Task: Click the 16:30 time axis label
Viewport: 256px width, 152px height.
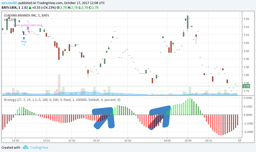Action: [x=127, y=141]
